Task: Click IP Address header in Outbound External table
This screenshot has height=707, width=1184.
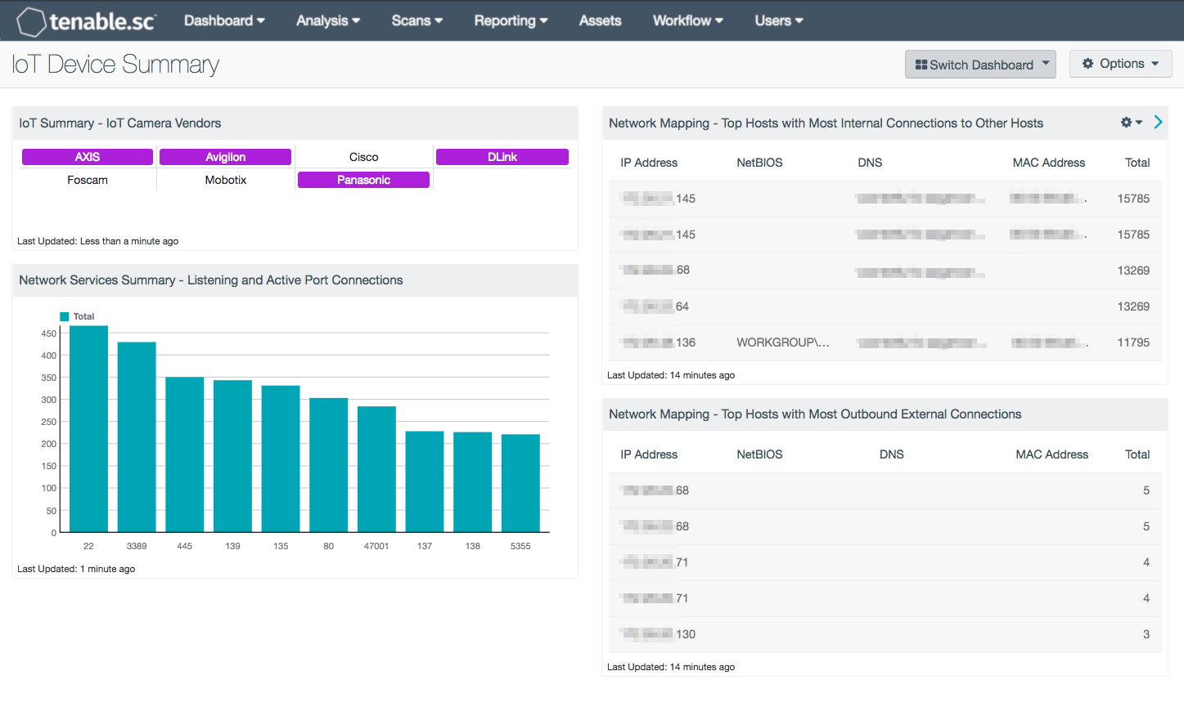Action: pos(649,454)
